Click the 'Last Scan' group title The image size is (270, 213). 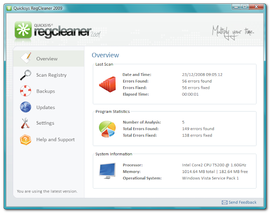[104, 64]
